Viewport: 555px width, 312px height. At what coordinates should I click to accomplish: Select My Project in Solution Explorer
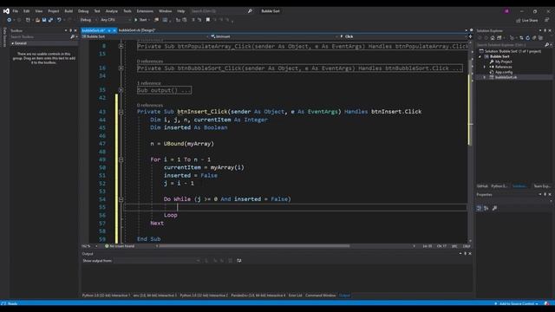tap(503, 62)
